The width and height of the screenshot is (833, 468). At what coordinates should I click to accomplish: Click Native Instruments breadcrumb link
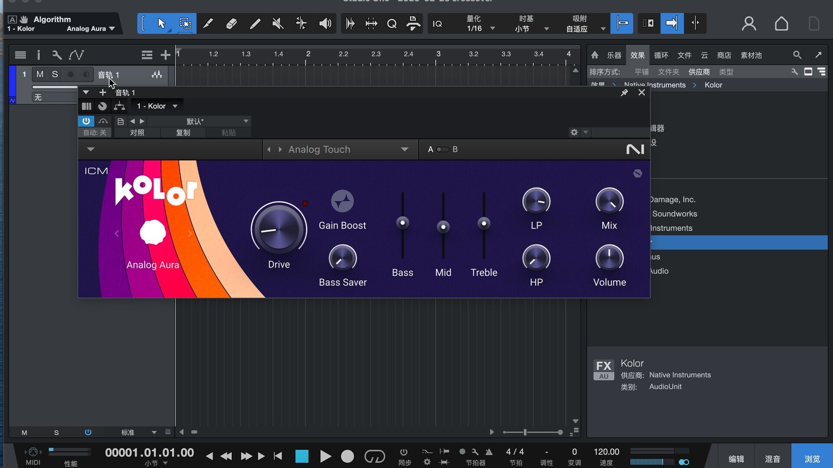coord(655,85)
